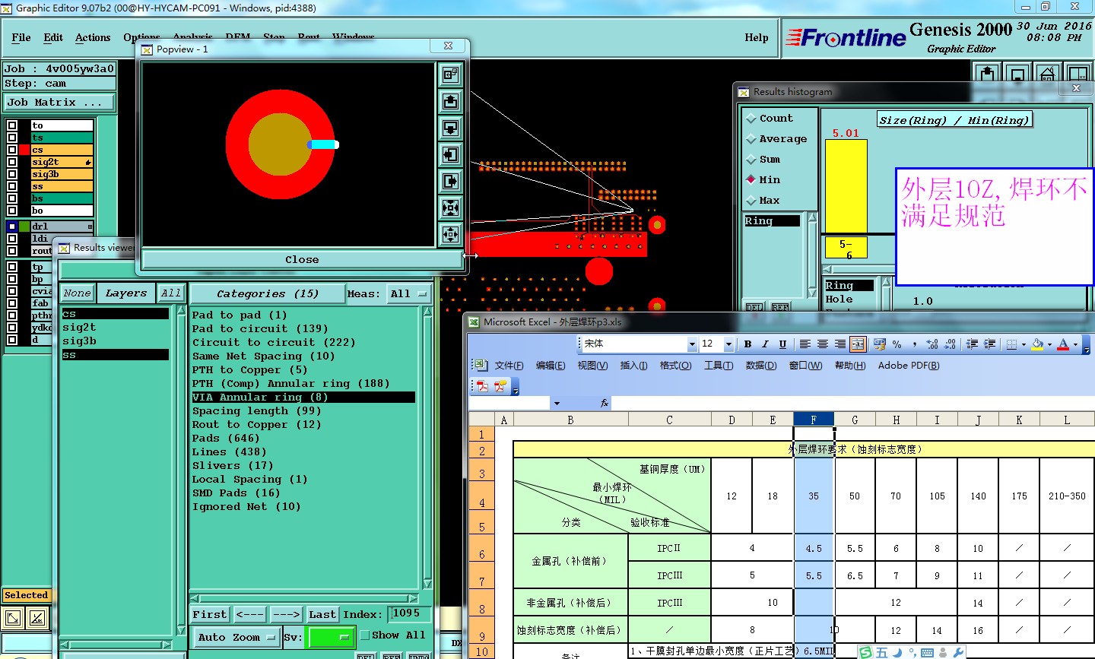Select the VIA Annular ring (8) category
This screenshot has width=1095, height=659.
(303, 397)
